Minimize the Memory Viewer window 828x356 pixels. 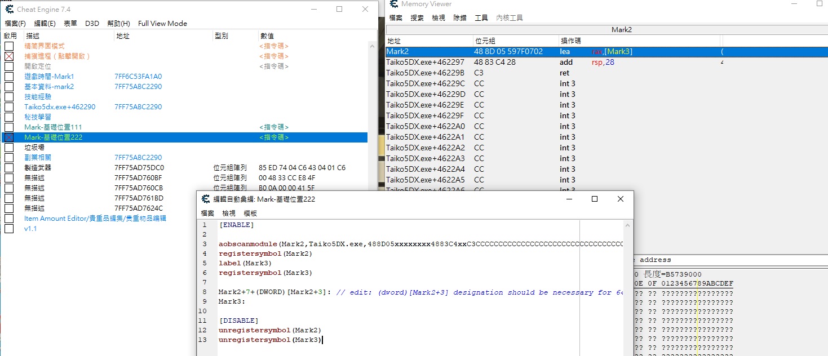coord(794,4)
